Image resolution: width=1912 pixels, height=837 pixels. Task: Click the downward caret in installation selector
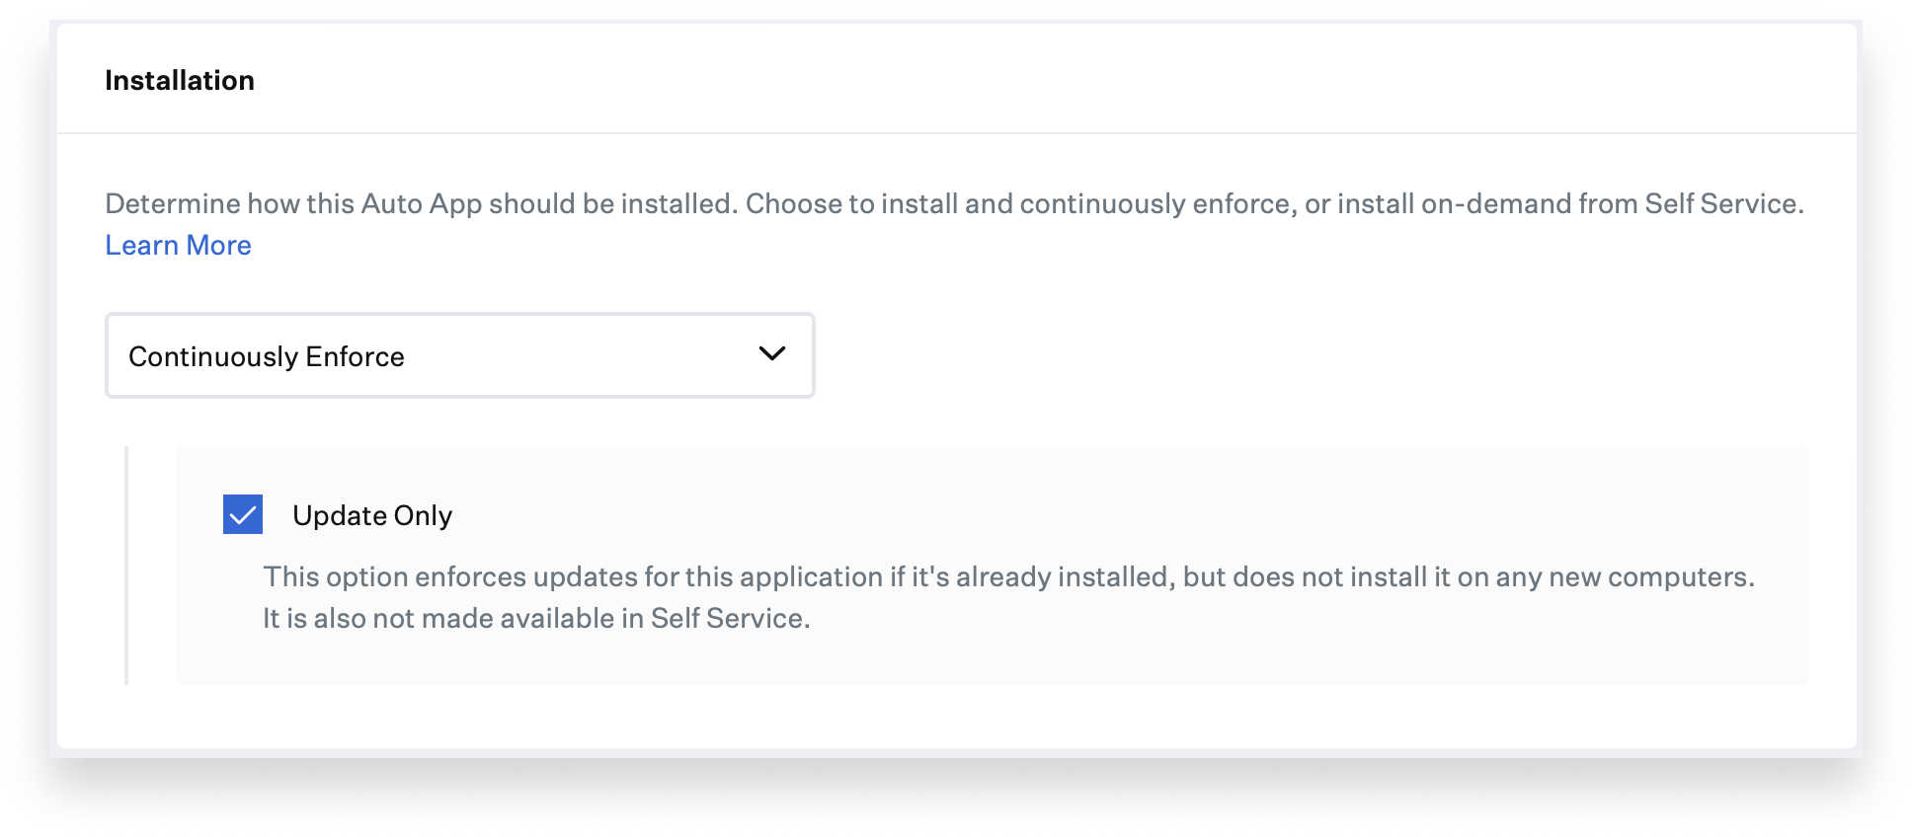[x=771, y=353]
